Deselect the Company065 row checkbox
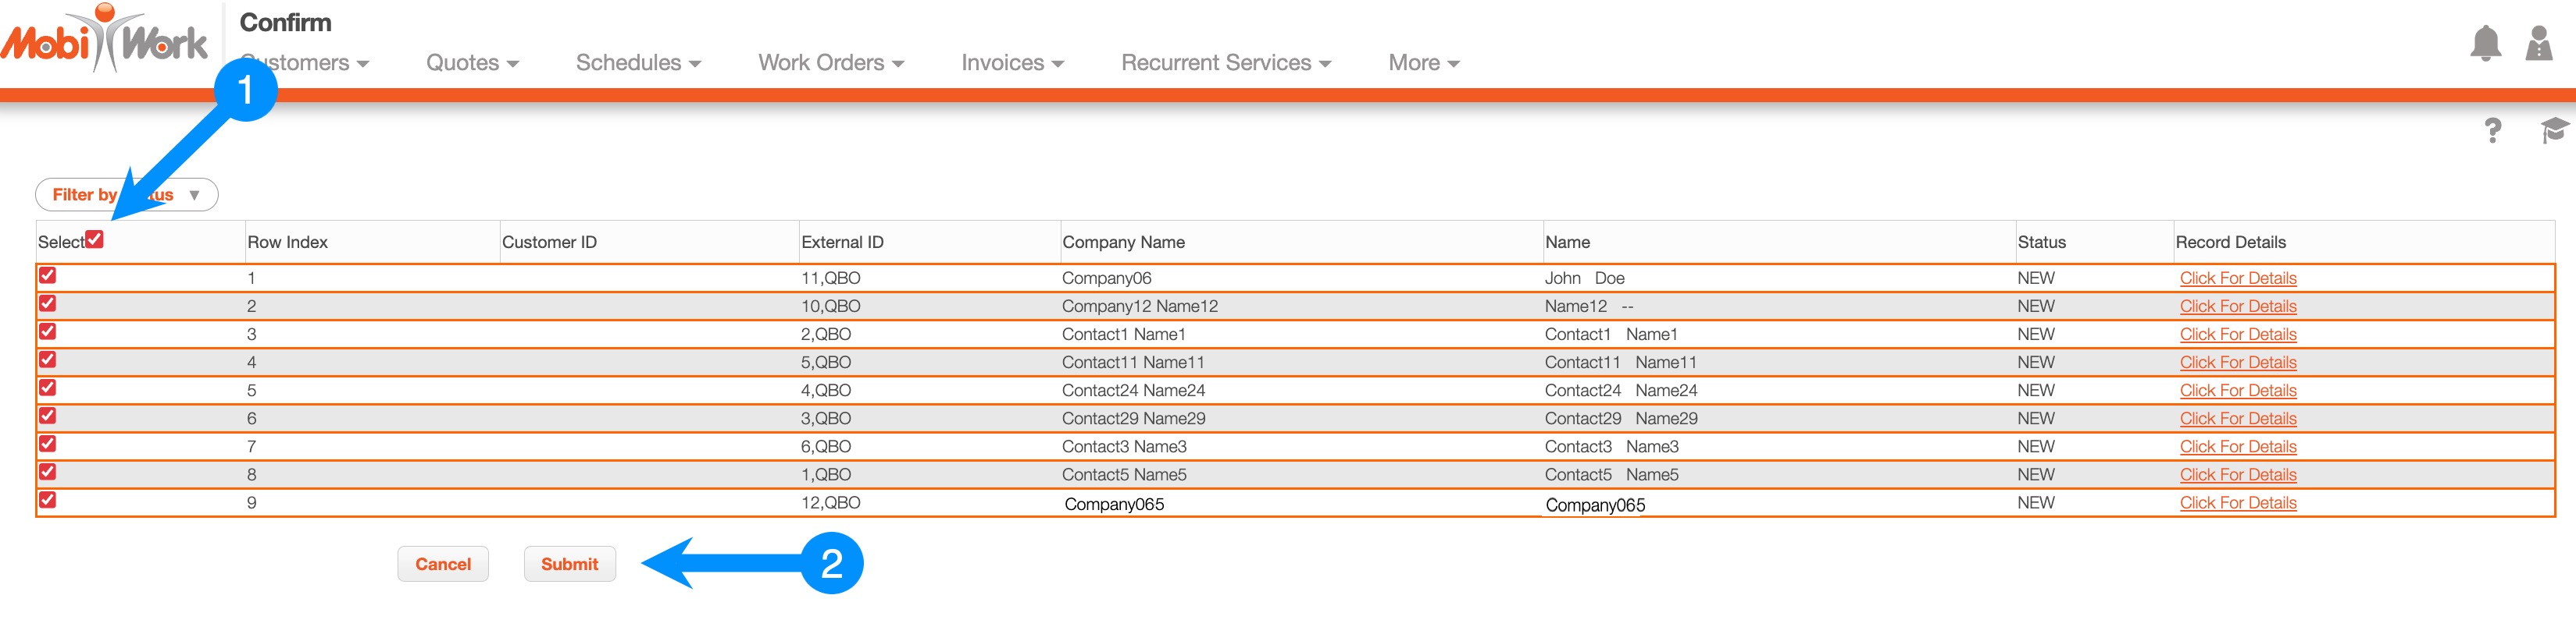The height and width of the screenshot is (627, 2576). pyautogui.click(x=48, y=500)
